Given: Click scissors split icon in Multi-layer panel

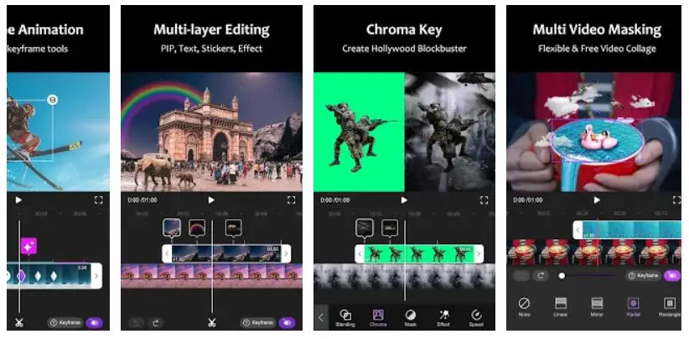Looking at the screenshot, I should pos(212,322).
